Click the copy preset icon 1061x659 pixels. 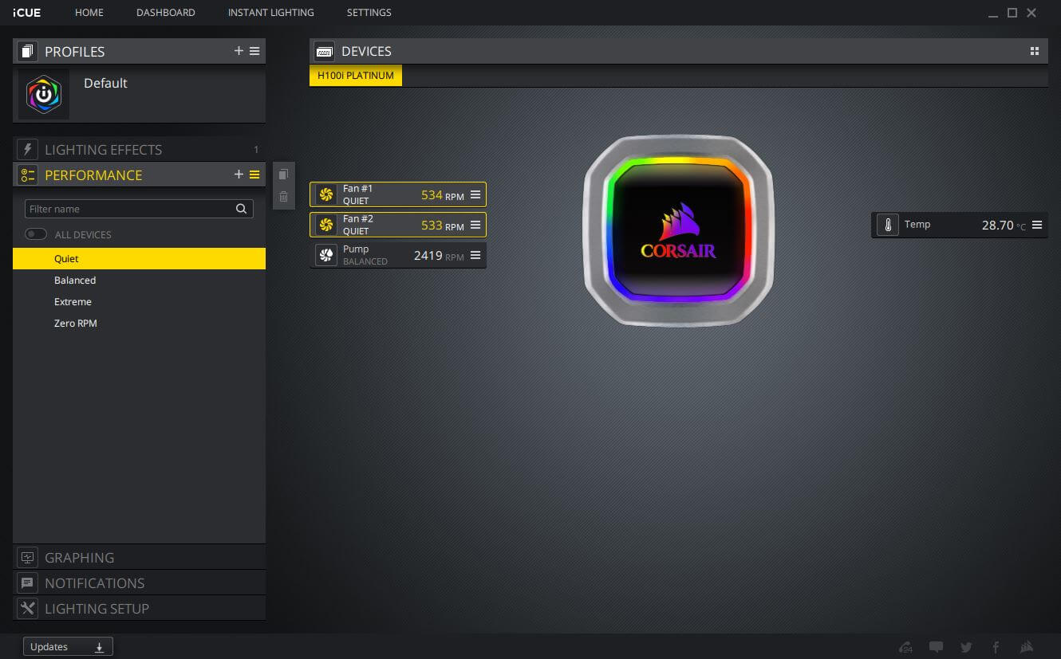click(283, 175)
